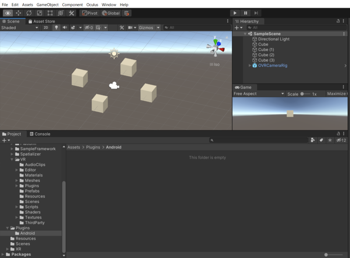Select Directional Light in Hierarchy
Screen dimensions: 350x258
[x=274, y=39]
